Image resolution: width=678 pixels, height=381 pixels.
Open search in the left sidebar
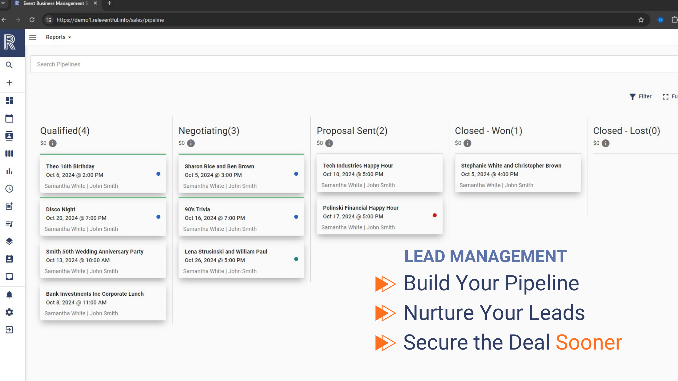point(9,65)
